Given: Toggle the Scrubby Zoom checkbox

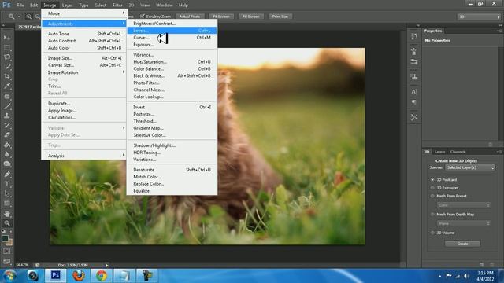Looking at the screenshot, I should [x=142, y=16].
